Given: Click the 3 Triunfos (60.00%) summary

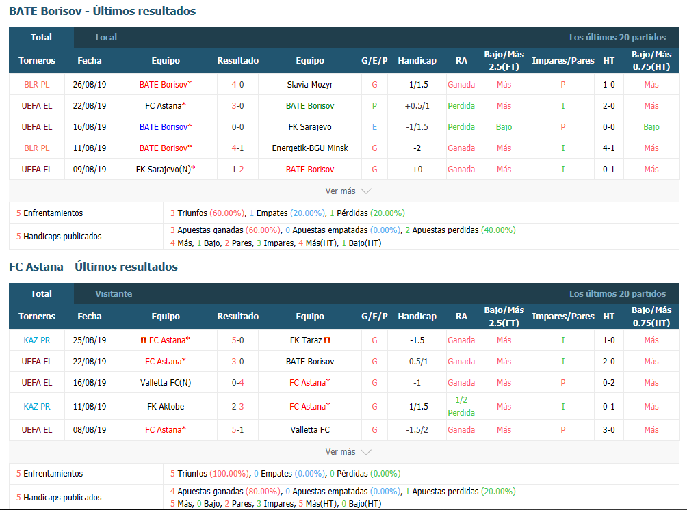Looking at the screenshot, I should pyautogui.click(x=207, y=213).
